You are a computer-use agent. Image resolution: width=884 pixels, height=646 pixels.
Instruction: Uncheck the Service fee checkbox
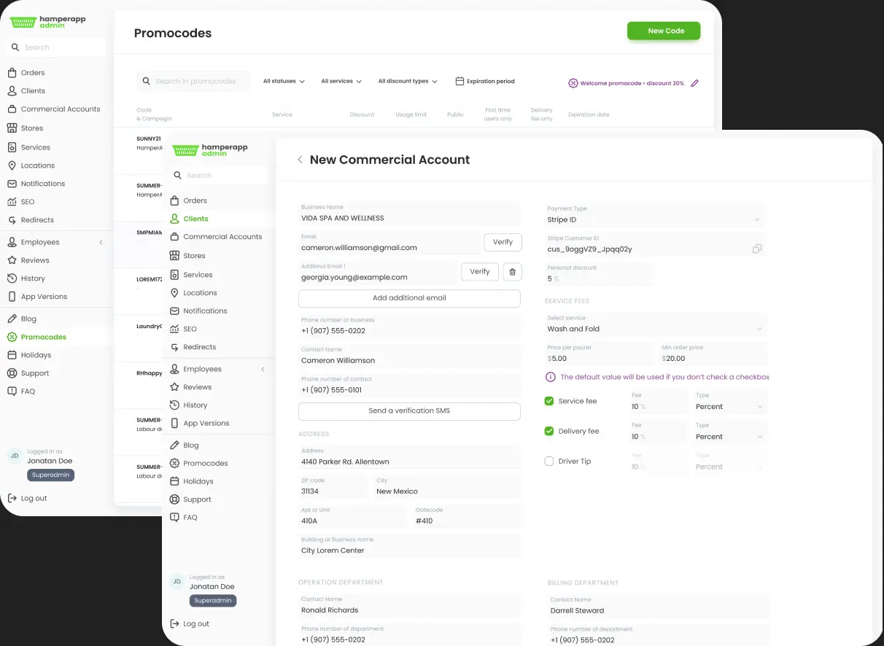549,401
